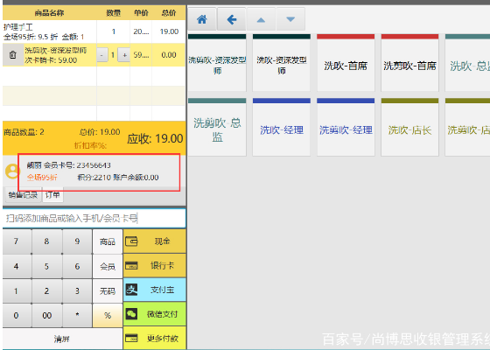Click the back arrow button
The width and height of the screenshot is (490, 350).
coord(232,19)
